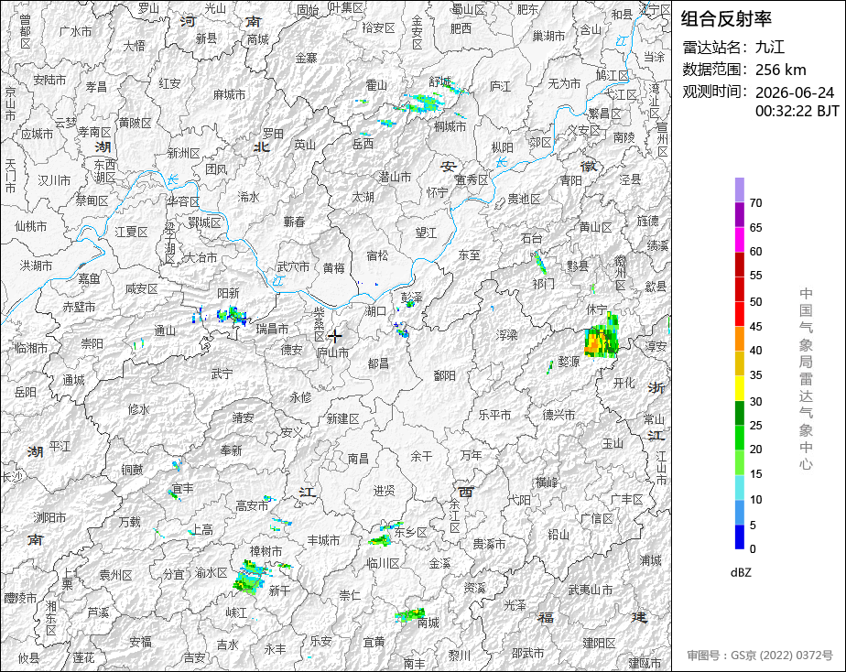The height and width of the screenshot is (672, 846).
Task: Click the 婺源 county label
Action: pyautogui.click(x=569, y=362)
